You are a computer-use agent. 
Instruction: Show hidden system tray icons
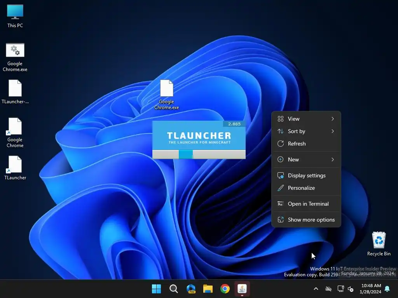click(316, 289)
